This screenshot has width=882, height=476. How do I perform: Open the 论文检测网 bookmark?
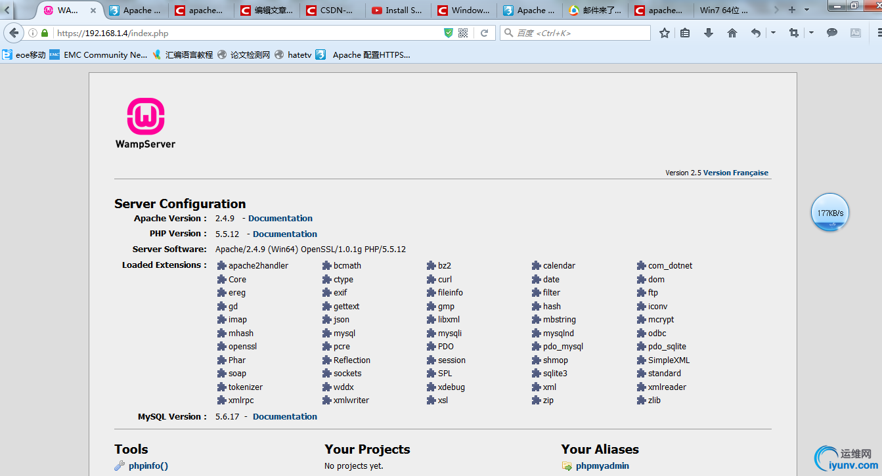click(244, 55)
